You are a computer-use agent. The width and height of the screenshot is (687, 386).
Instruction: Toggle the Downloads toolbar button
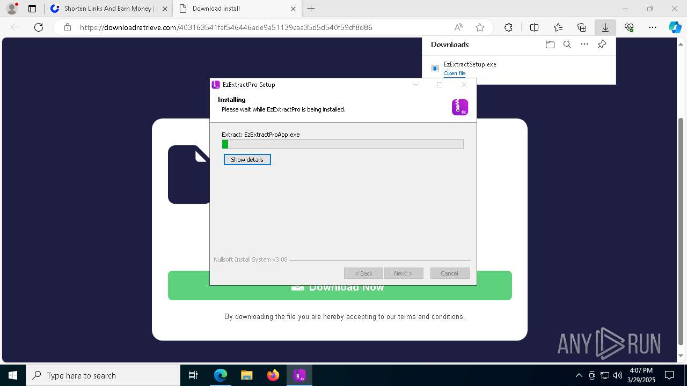point(605,27)
